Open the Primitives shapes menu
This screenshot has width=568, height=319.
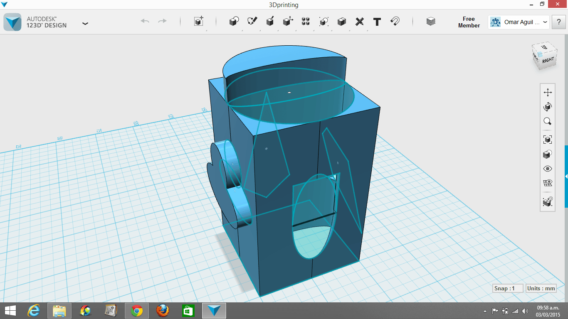tap(234, 22)
